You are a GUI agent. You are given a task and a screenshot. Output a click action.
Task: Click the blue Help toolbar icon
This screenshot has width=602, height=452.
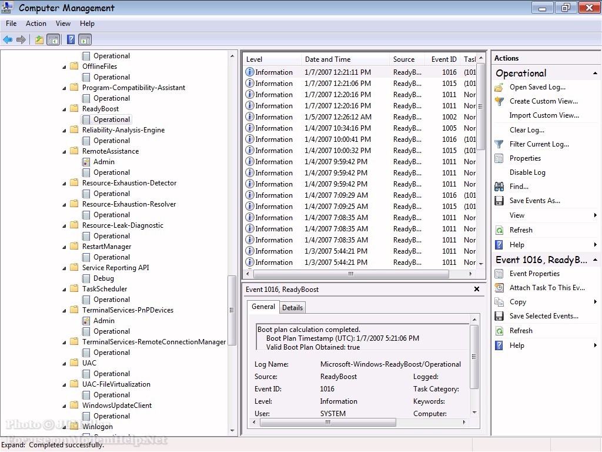tap(71, 39)
